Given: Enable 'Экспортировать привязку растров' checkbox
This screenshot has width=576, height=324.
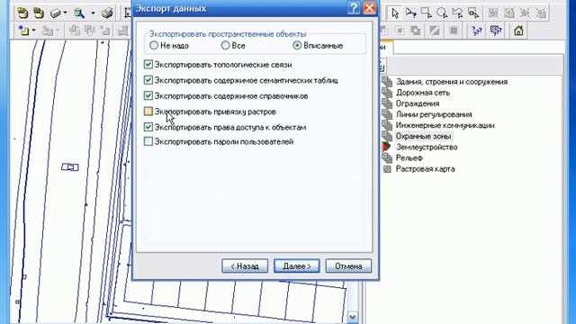Looking at the screenshot, I should coord(148,112).
